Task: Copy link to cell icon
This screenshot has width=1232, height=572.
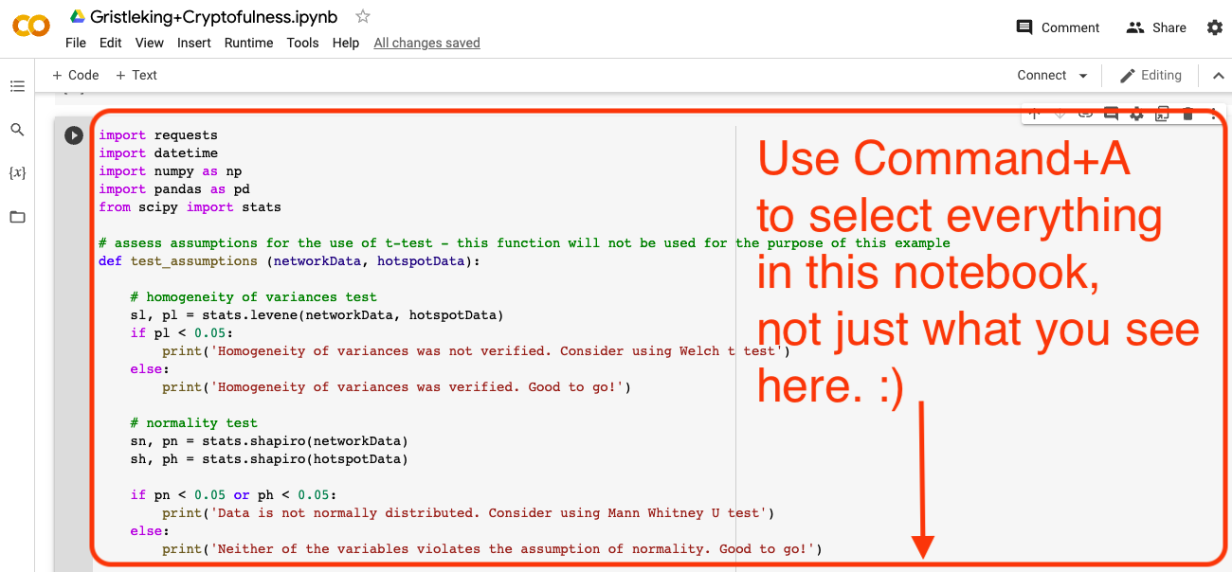Action: pyautogui.click(x=1085, y=114)
